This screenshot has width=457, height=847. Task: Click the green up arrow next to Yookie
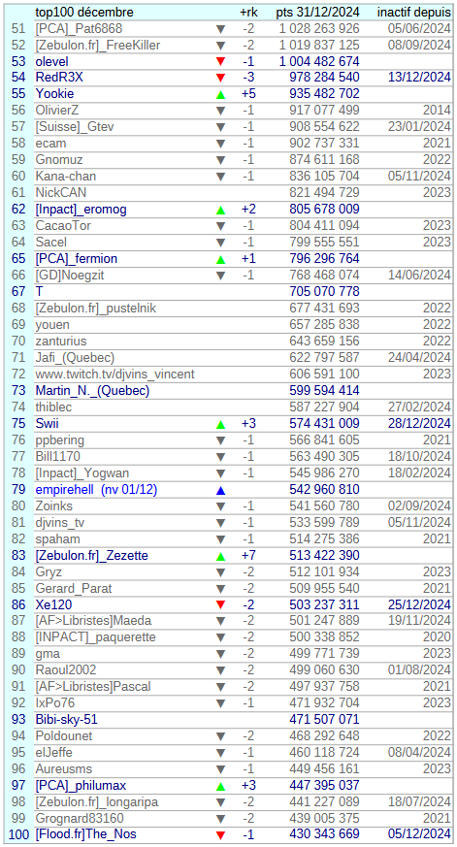point(220,94)
